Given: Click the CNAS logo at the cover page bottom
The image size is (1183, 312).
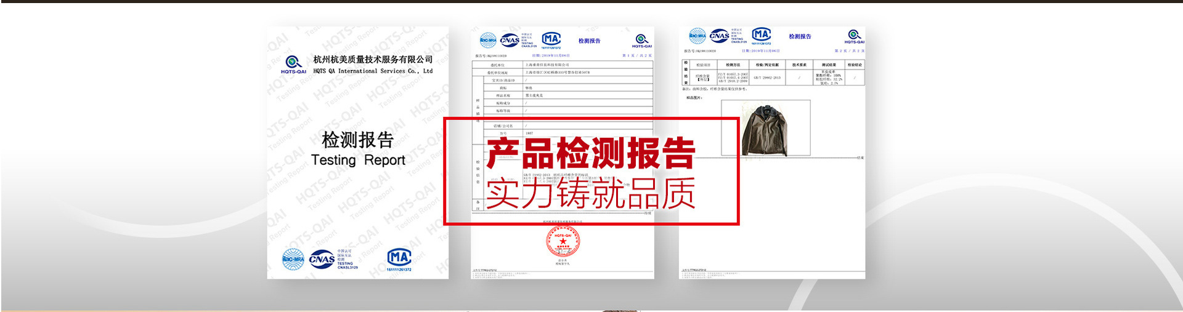Looking at the screenshot, I should [322, 259].
